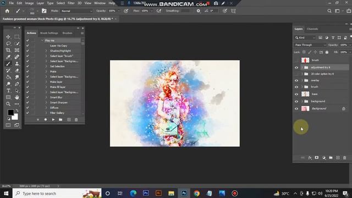Viewport: 352px width, 198px height.
Task: Open the File menu
Action: (x=11, y=3)
